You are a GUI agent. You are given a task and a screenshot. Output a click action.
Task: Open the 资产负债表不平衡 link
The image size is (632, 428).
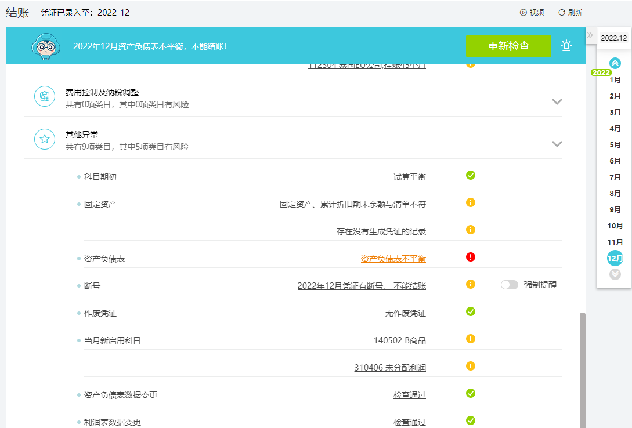click(x=393, y=259)
